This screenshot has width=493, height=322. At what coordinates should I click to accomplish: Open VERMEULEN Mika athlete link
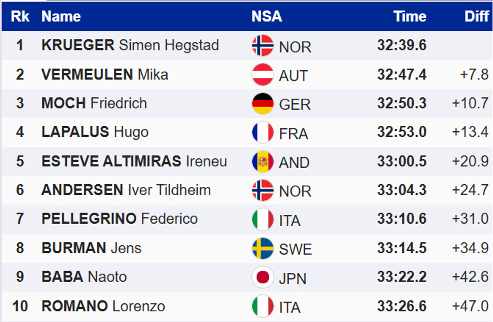105,74
